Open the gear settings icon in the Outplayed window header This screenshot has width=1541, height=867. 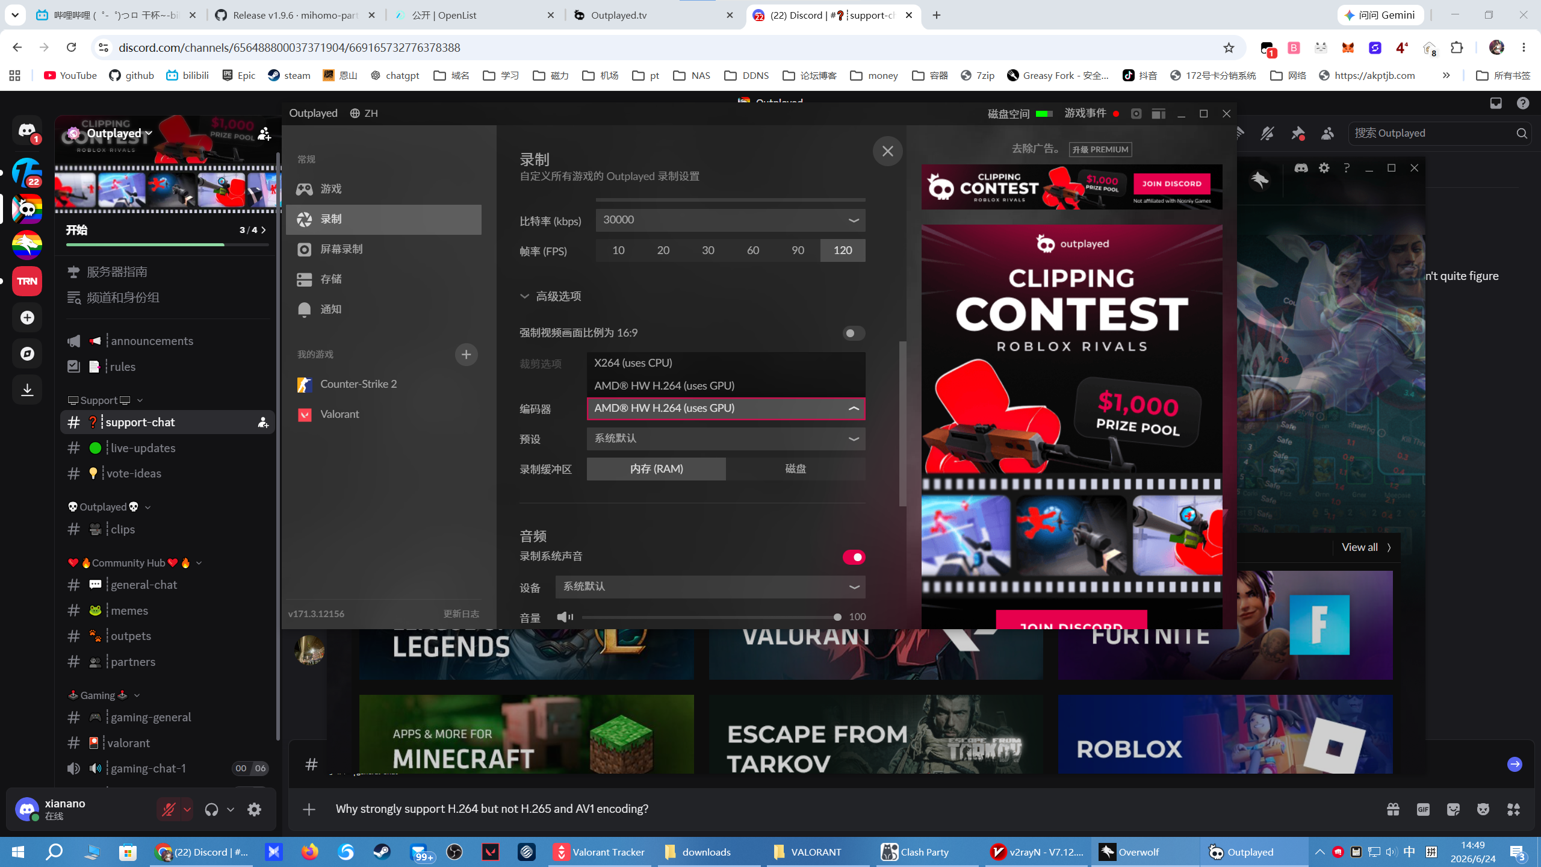1324,168
